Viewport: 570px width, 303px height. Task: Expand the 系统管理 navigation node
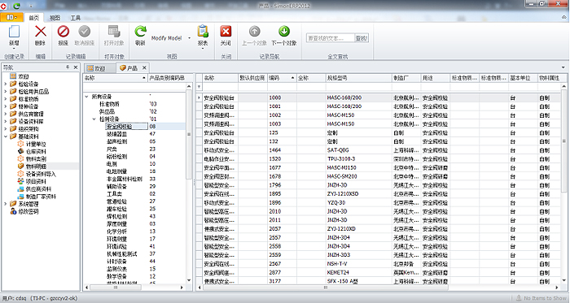pos(5,204)
